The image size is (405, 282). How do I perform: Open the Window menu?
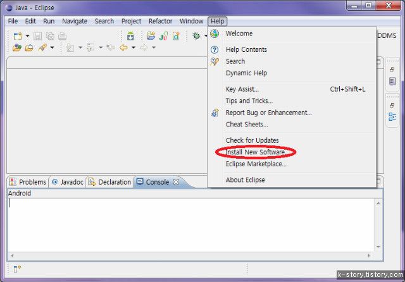point(191,21)
